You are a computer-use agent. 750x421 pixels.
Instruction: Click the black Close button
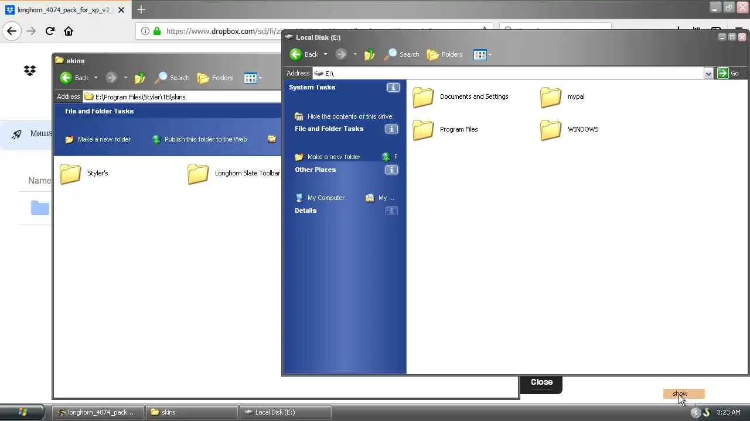tap(541, 382)
